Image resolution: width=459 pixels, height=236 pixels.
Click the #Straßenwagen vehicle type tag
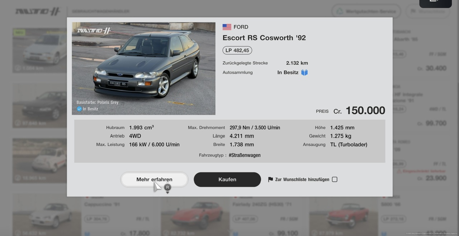point(245,155)
